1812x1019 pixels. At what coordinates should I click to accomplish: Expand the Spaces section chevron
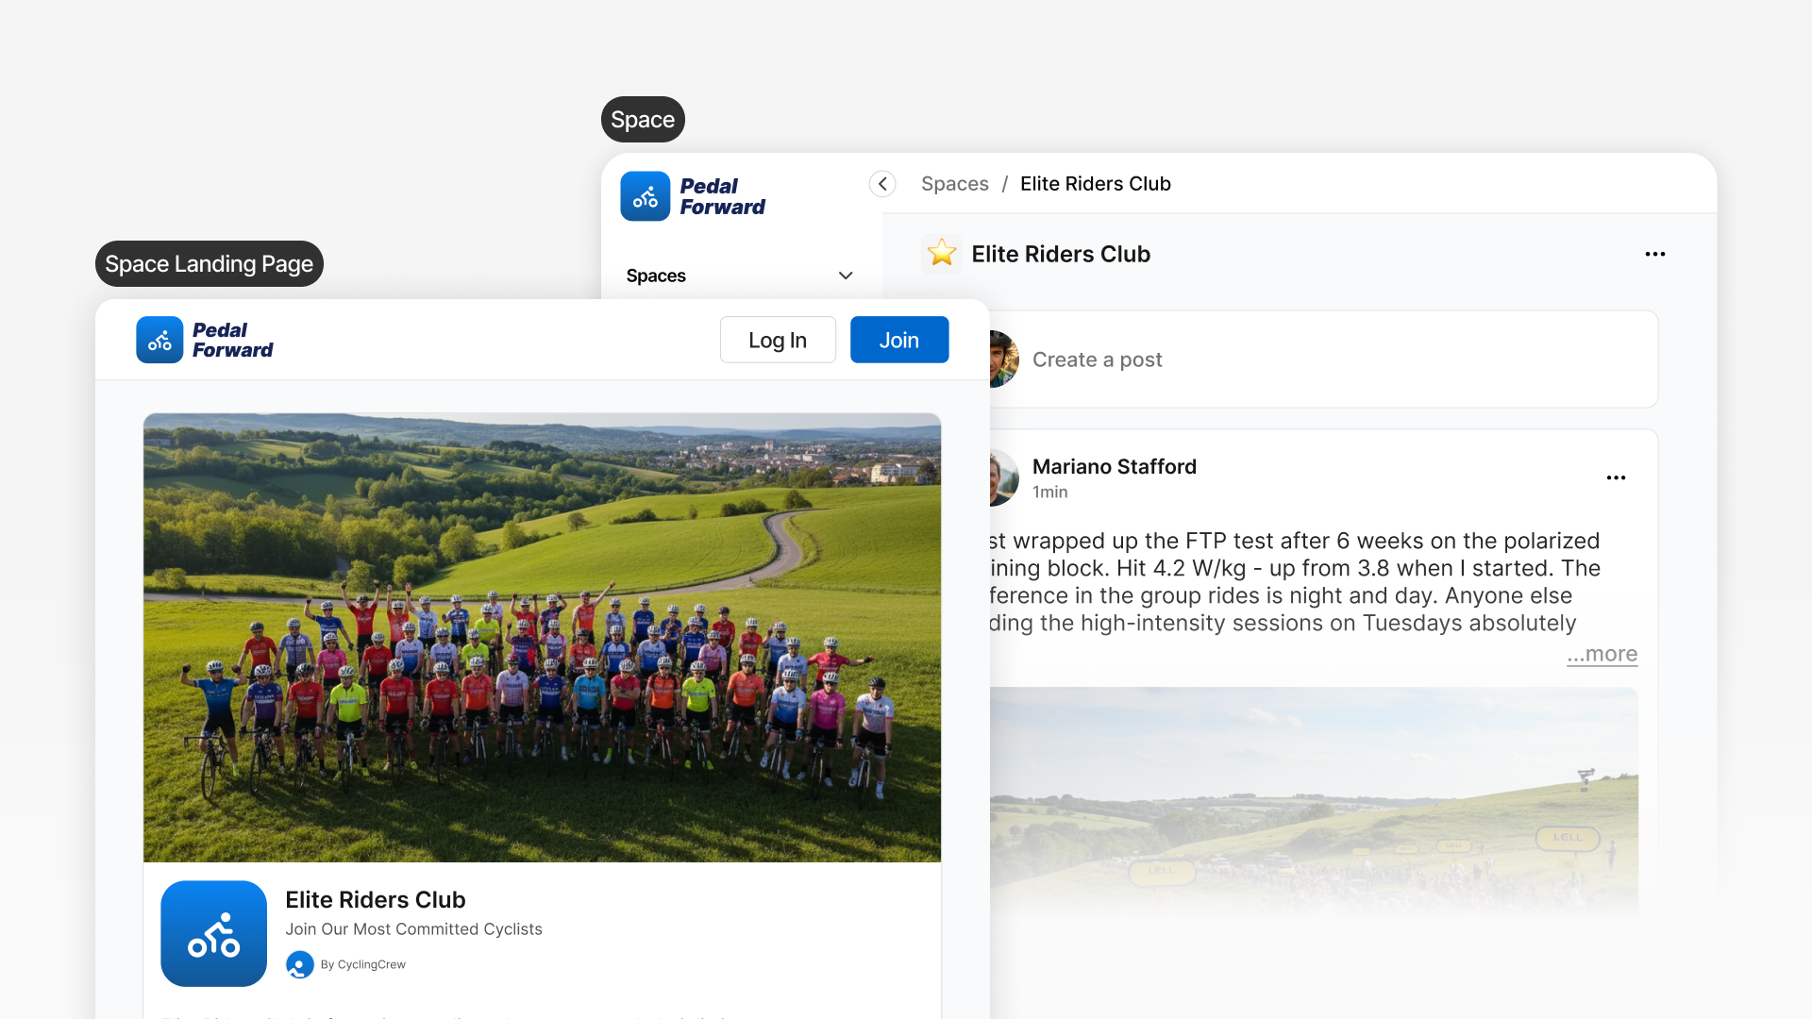(846, 276)
